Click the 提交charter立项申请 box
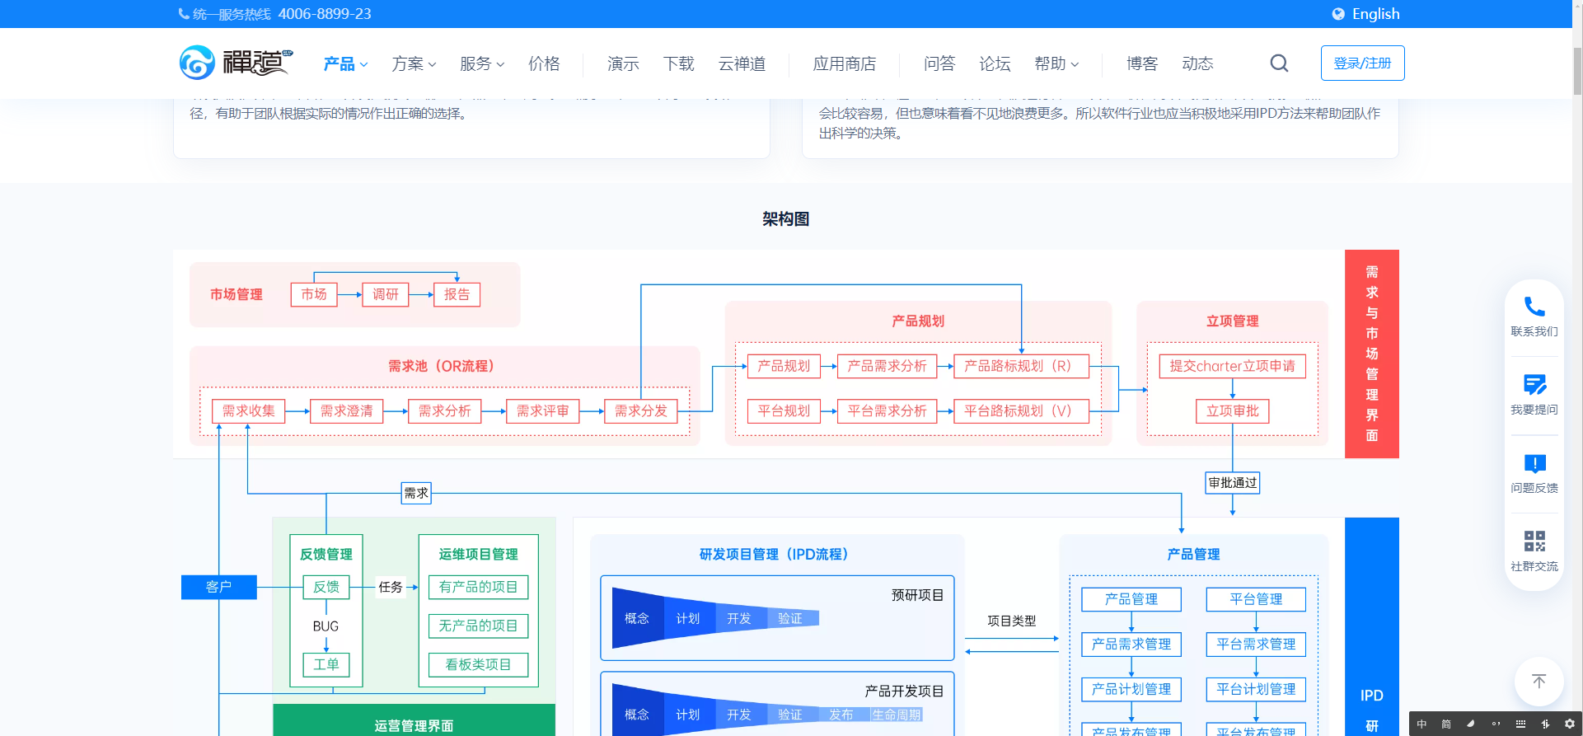 (1233, 366)
